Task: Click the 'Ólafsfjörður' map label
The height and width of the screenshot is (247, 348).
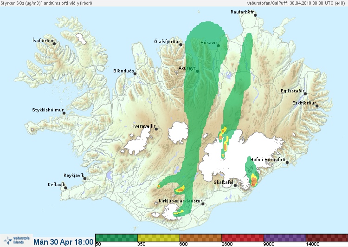Action: point(167,42)
